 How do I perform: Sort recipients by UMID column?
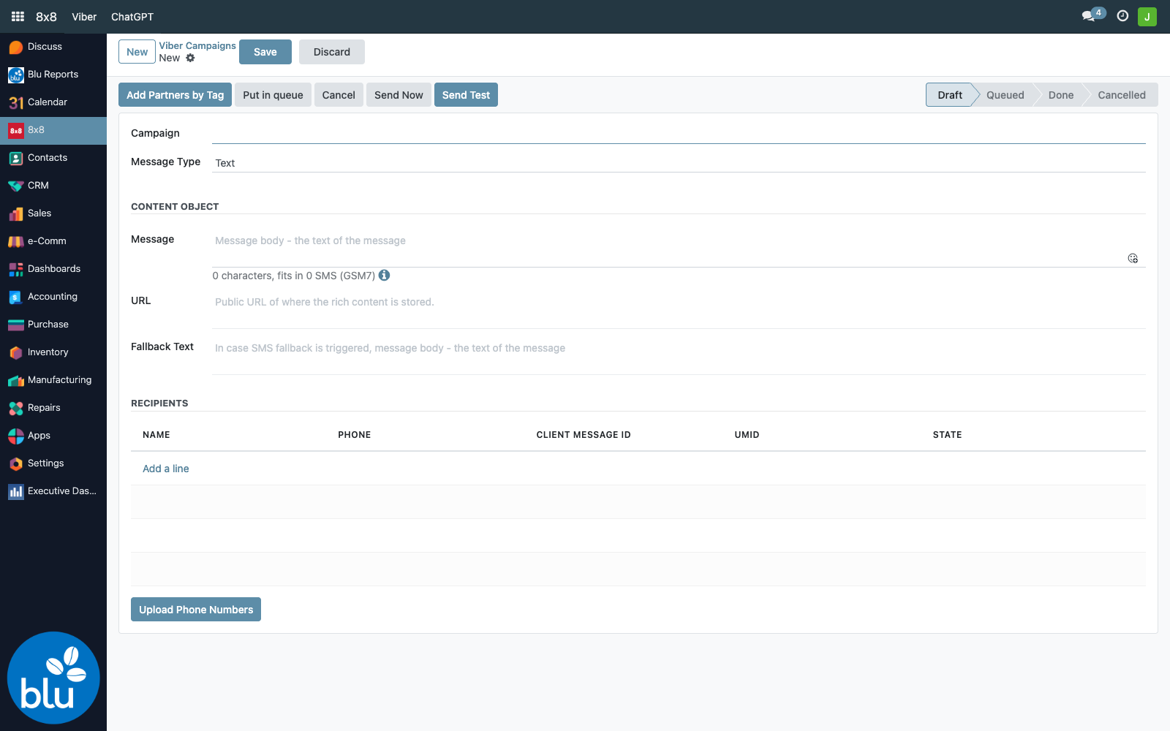(x=747, y=435)
